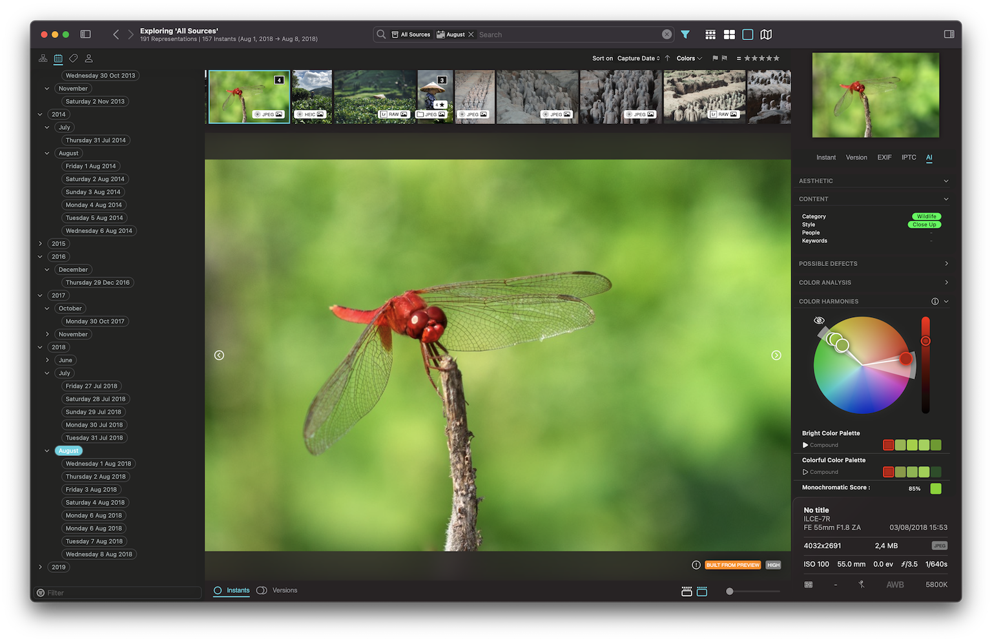Open the Version inspector tab
992x642 pixels.
[x=856, y=158]
